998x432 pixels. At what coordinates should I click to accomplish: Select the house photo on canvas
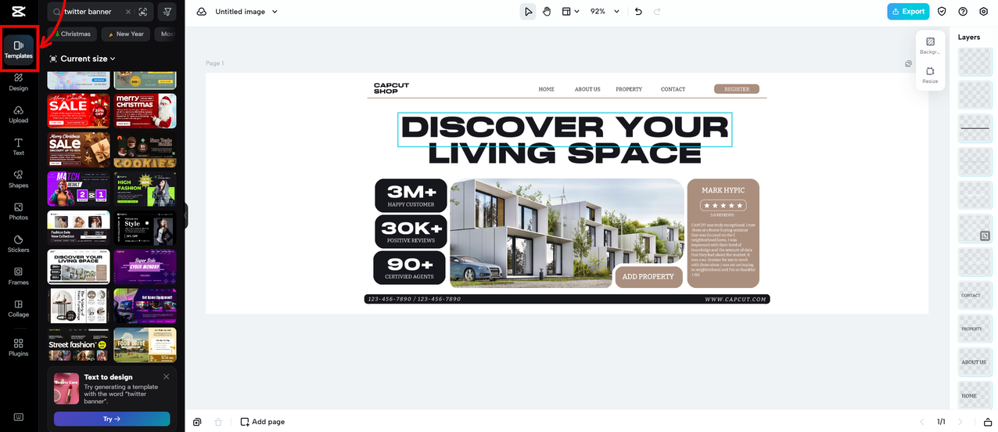[x=566, y=233]
